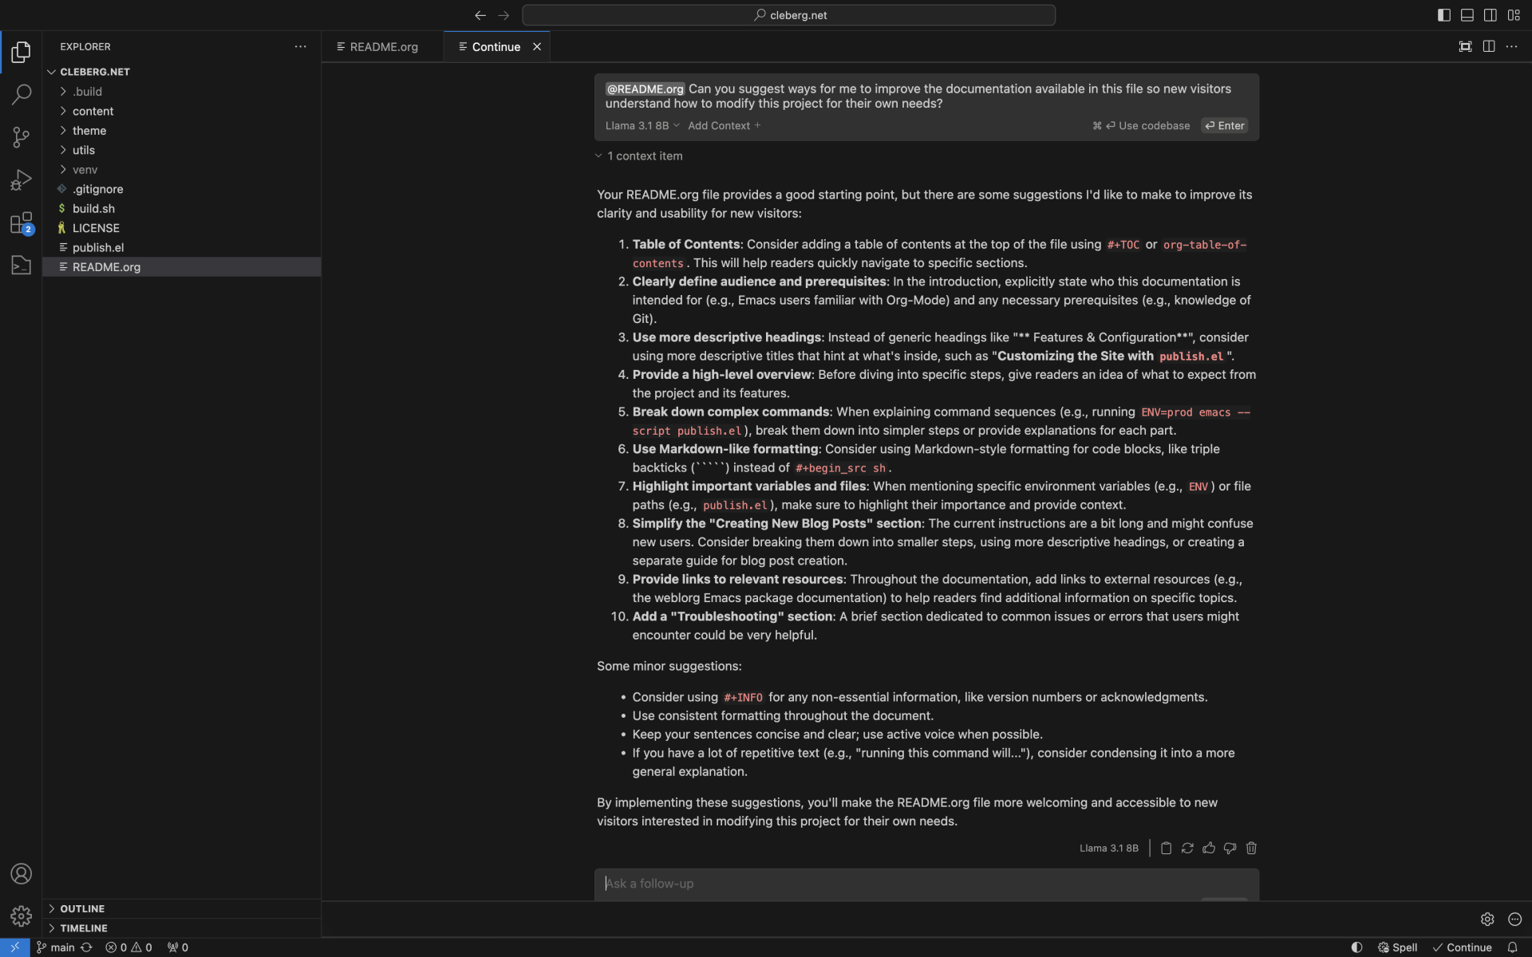Open the Search view
The height and width of the screenshot is (957, 1532).
pos(21,94)
